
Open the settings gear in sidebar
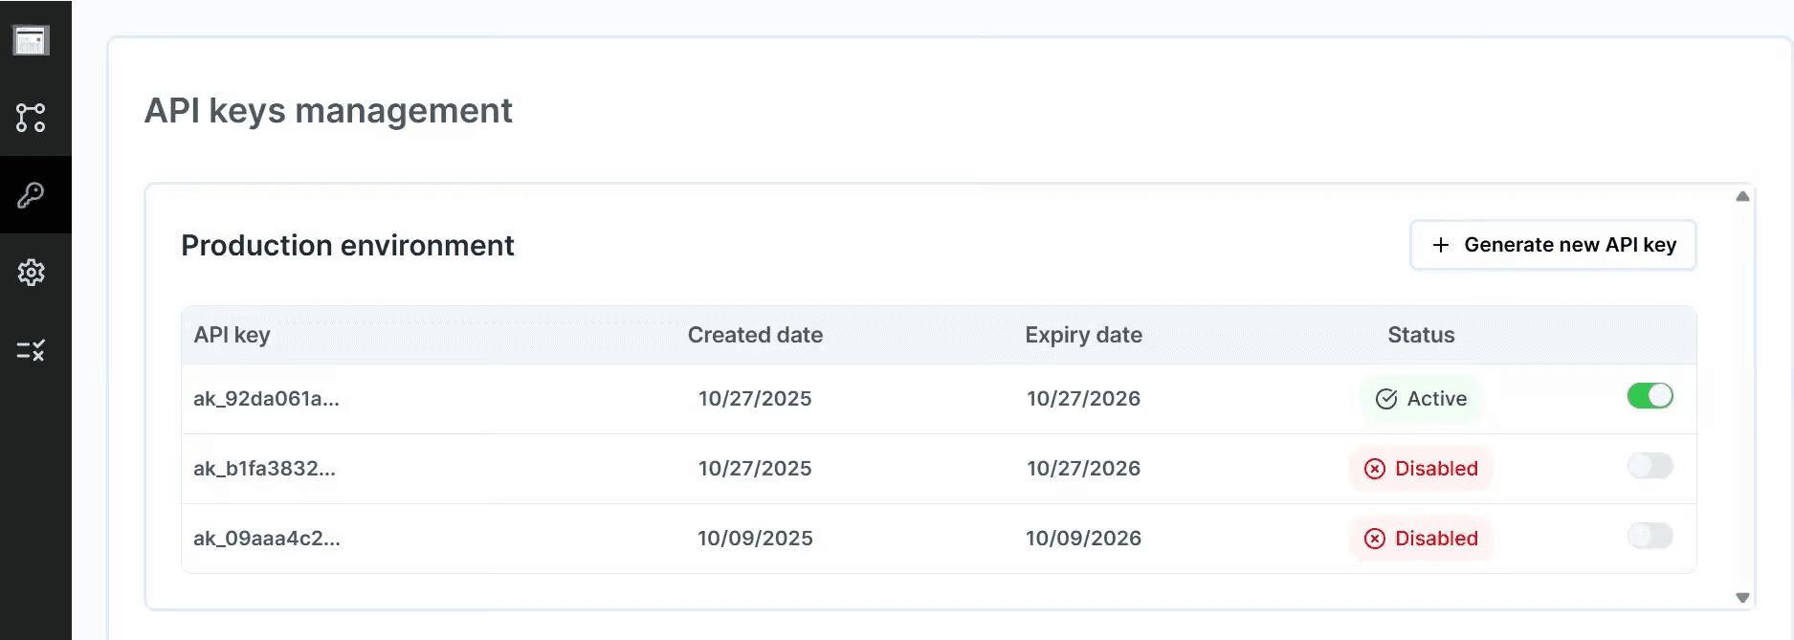pos(31,273)
